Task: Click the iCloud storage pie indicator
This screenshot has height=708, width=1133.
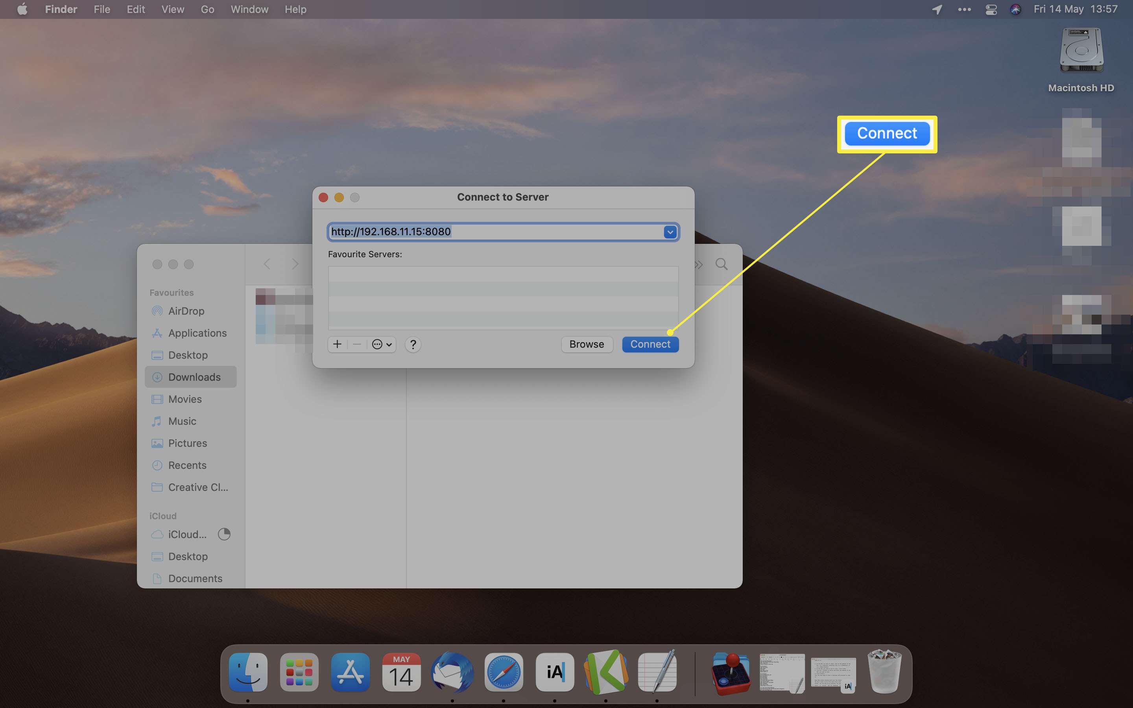Action: [224, 534]
